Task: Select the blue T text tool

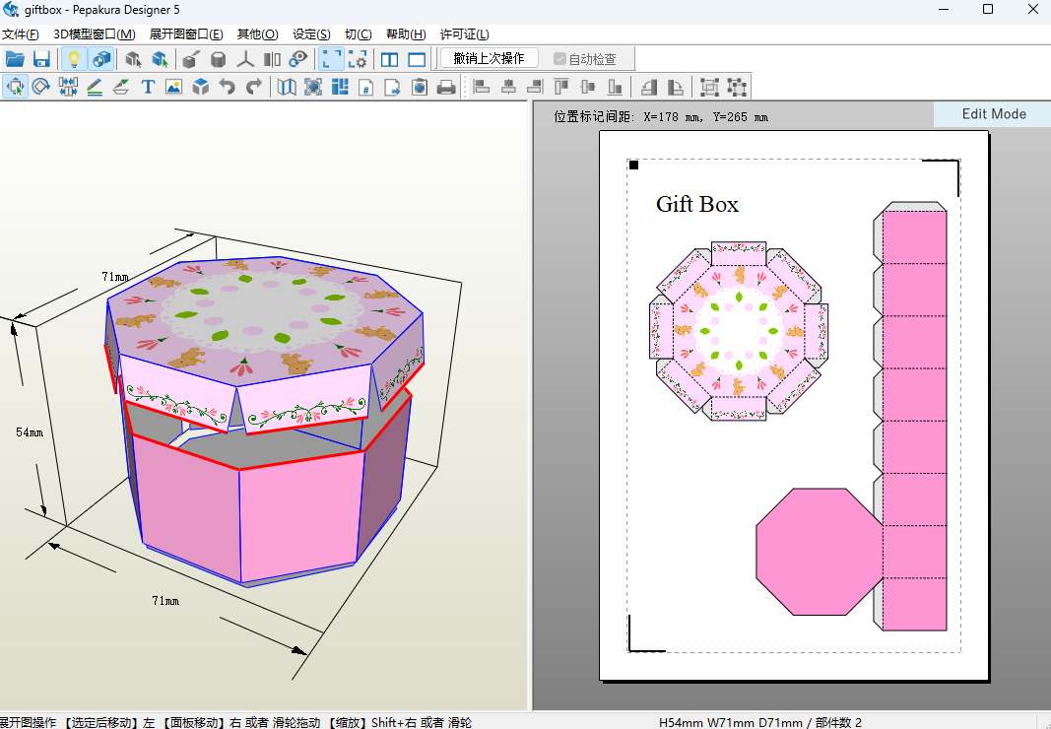Action: (148, 87)
